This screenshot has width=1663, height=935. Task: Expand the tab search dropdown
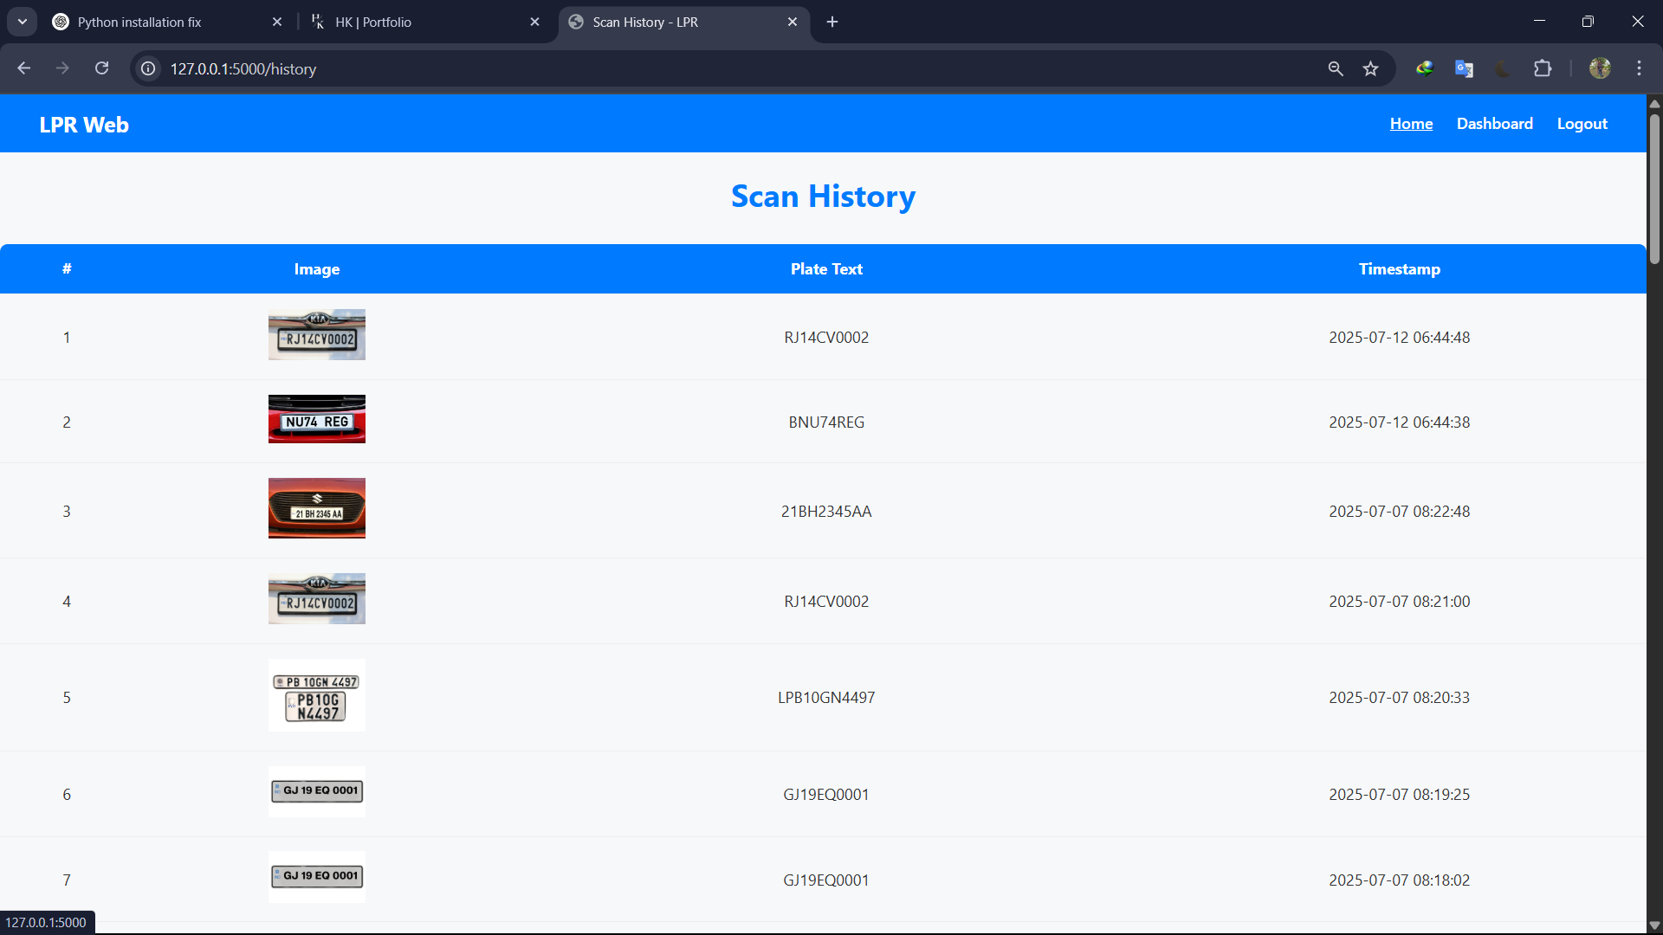[x=23, y=22]
